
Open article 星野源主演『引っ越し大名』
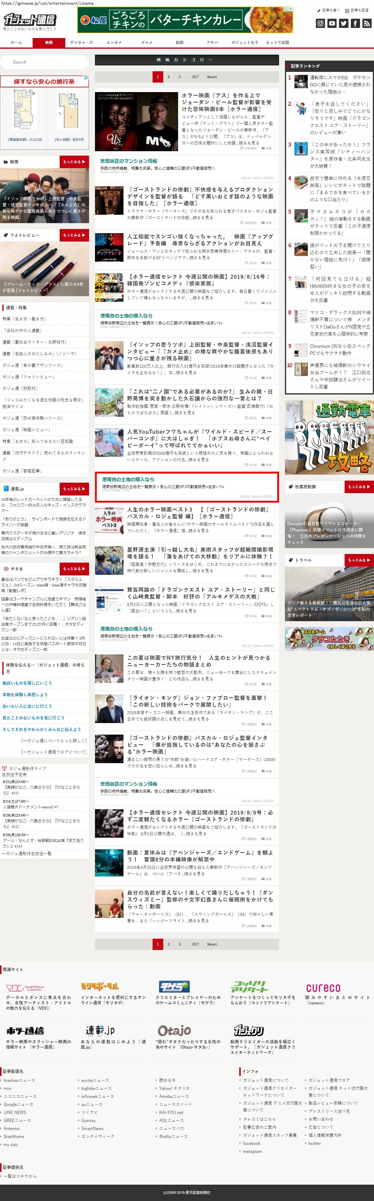(200, 553)
